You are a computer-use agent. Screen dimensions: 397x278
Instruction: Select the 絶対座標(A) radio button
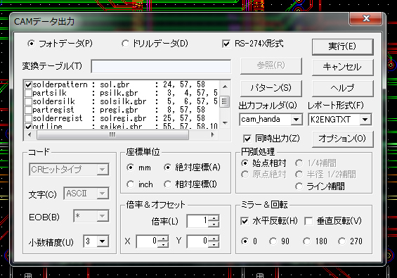click(167, 168)
